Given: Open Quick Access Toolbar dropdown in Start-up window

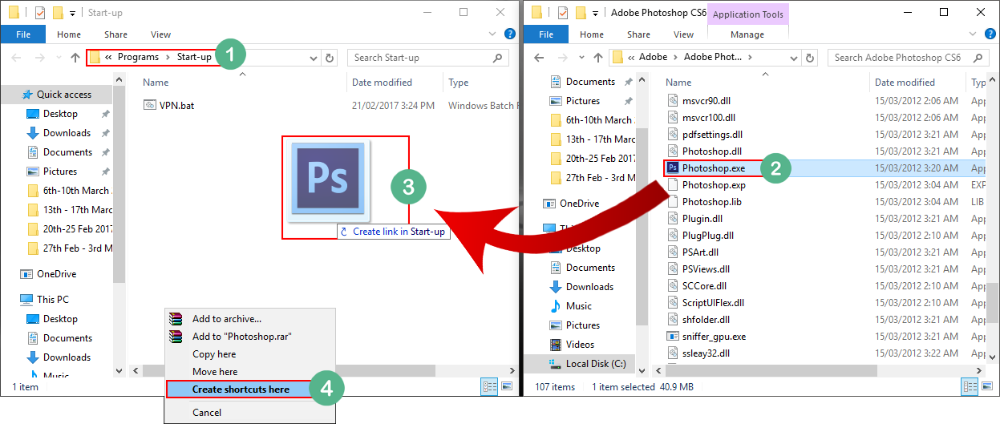Looking at the screenshot, I should coord(73,13).
